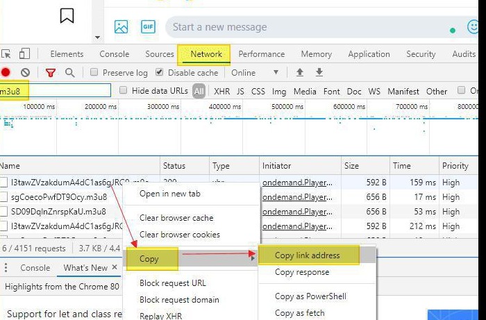This screenshot has height=320, width=486.
Task: Open the Online throttling dropdown
Action: (255, 73)
